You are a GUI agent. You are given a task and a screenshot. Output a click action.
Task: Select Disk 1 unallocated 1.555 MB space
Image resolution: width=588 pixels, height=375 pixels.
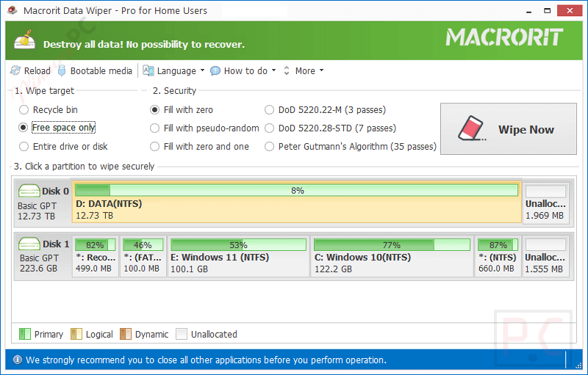point(545,256)
